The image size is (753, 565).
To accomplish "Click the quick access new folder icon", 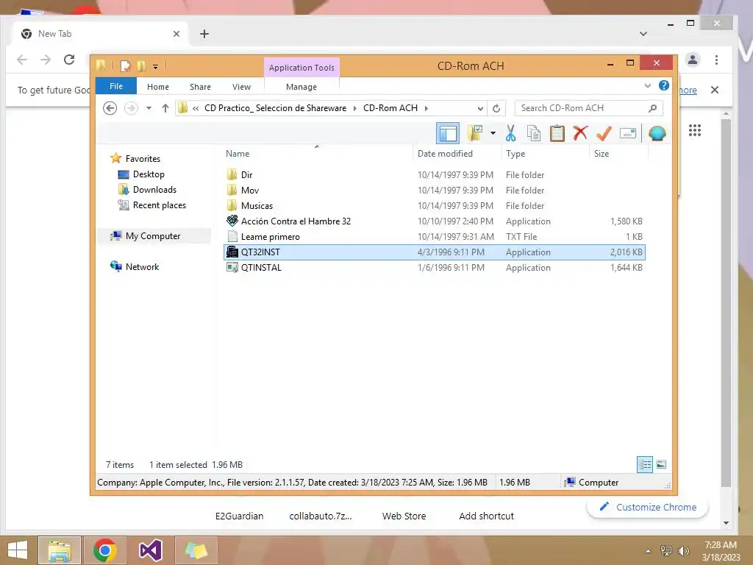I will 142,66.
